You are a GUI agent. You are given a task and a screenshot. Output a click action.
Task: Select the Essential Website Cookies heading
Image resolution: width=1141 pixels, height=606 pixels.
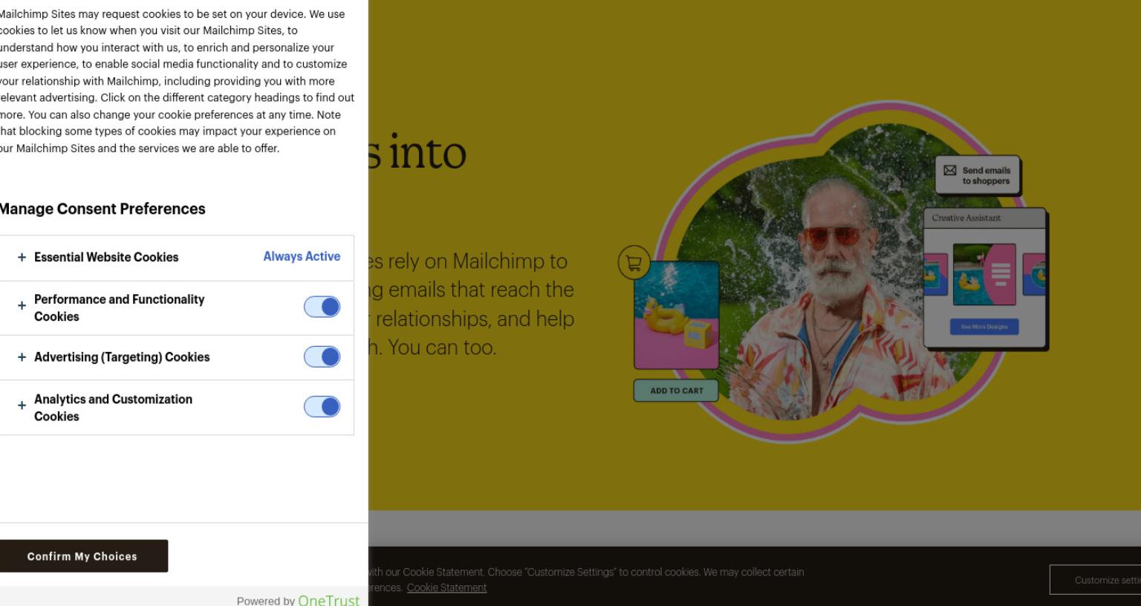[x=106, y=257]
